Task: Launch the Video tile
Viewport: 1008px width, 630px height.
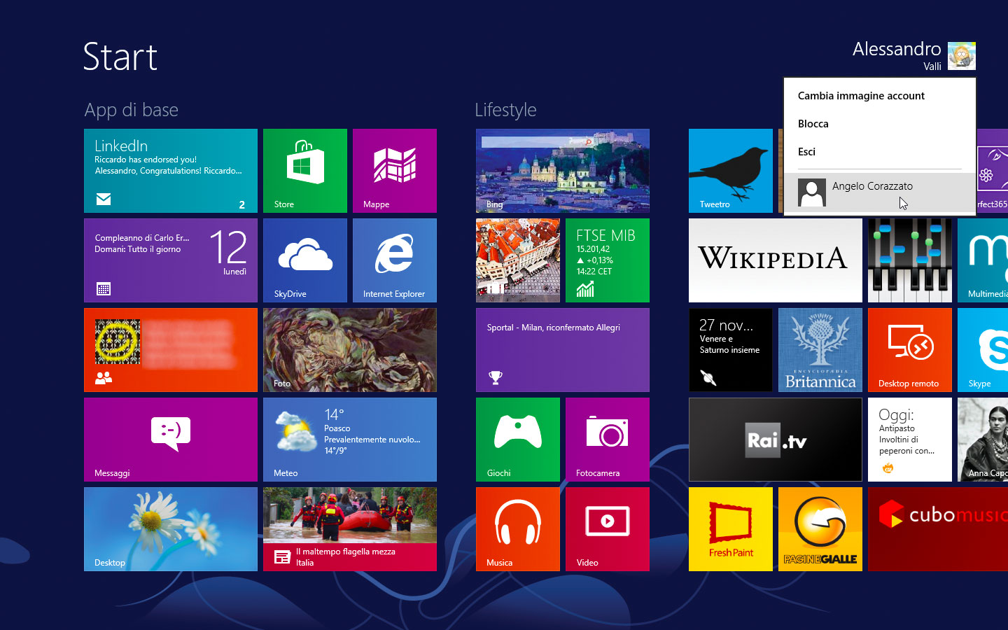Action: coord(608,529)
